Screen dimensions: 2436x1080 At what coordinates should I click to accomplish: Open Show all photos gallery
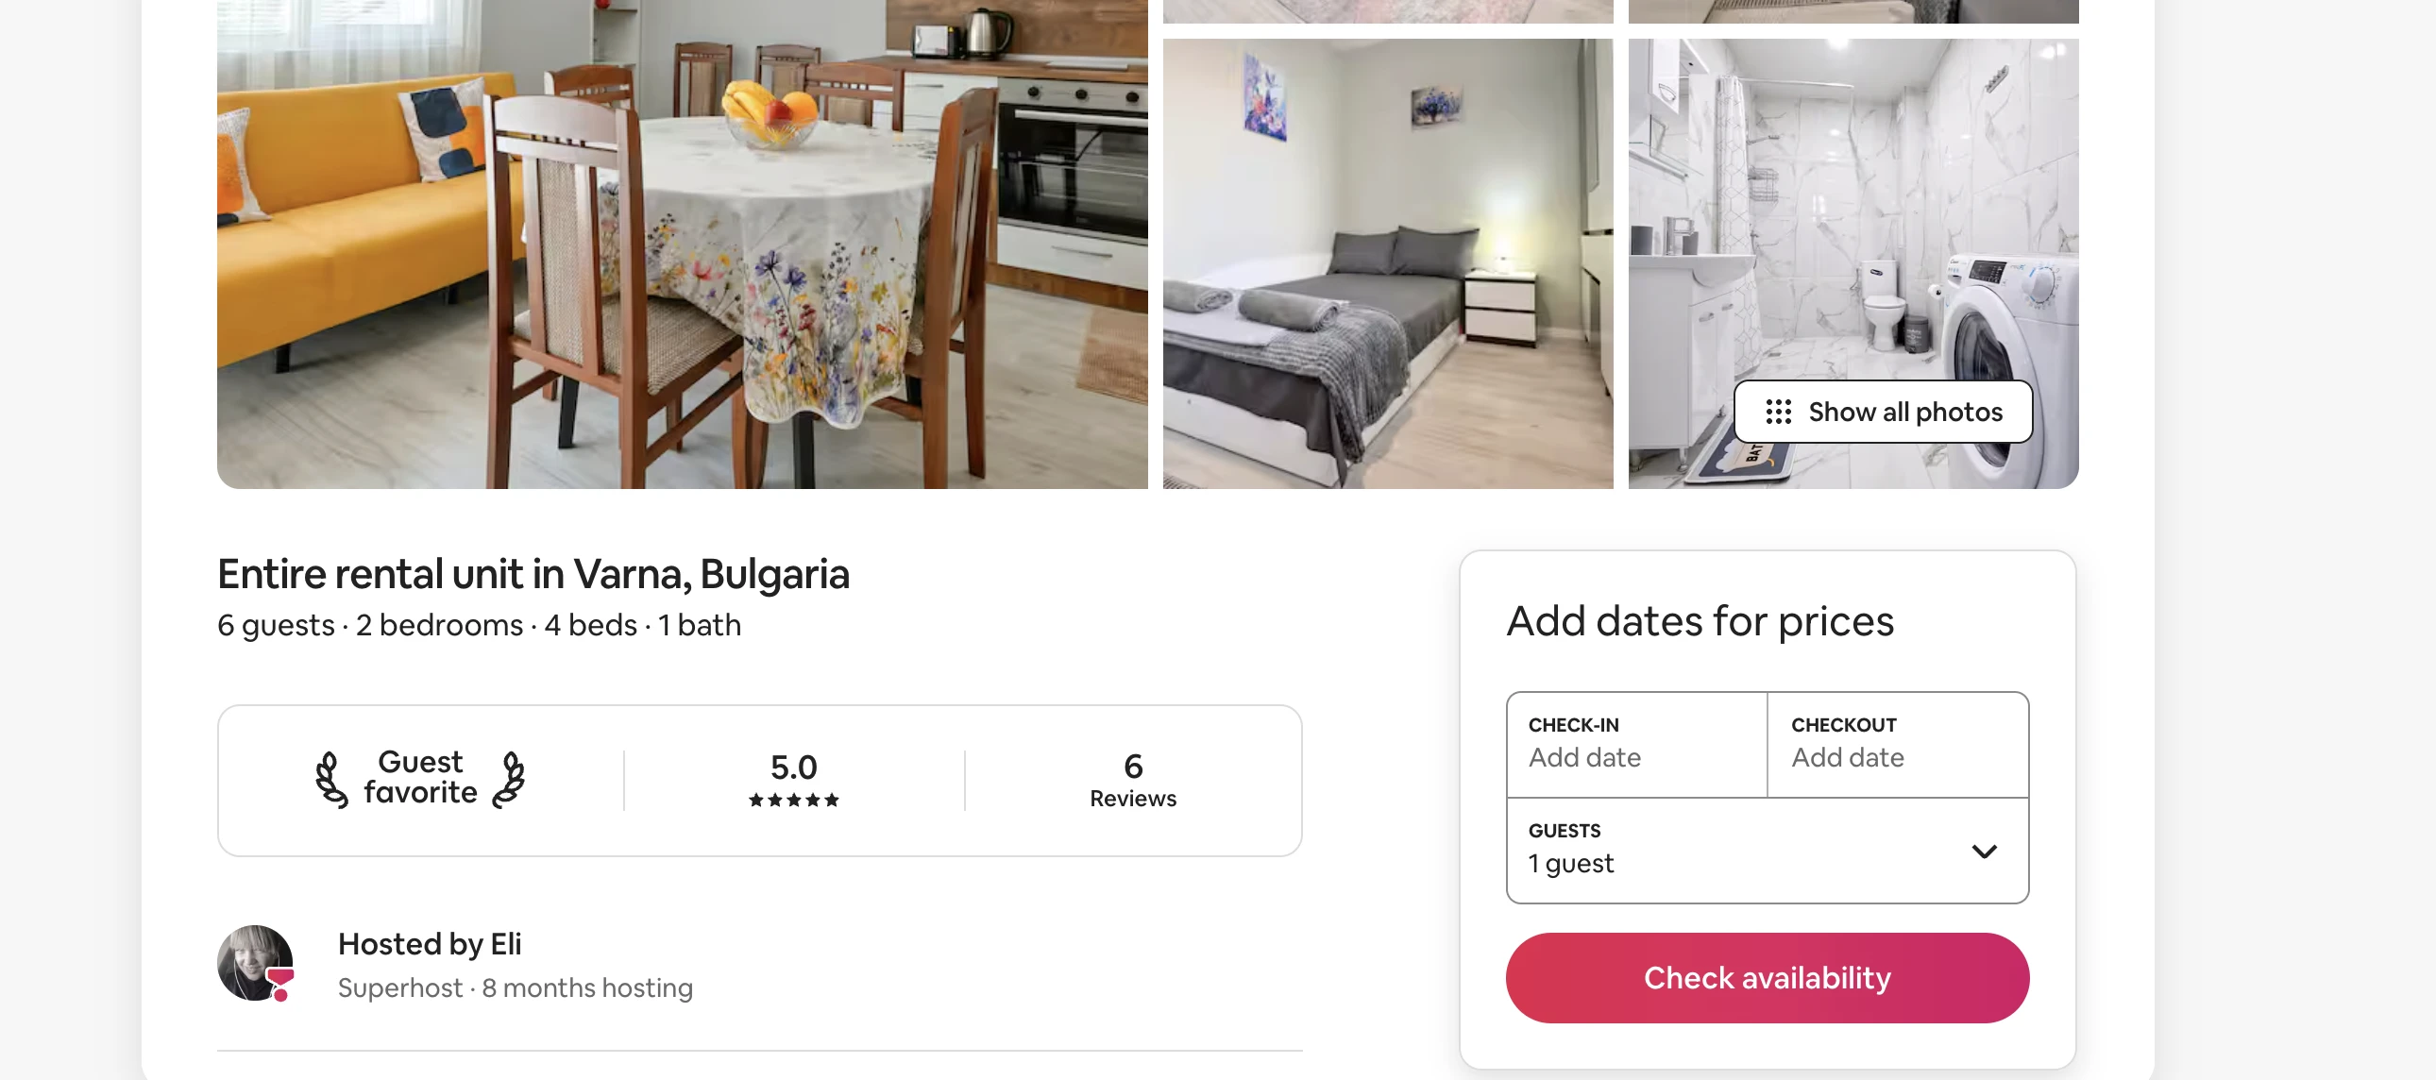1883,412
